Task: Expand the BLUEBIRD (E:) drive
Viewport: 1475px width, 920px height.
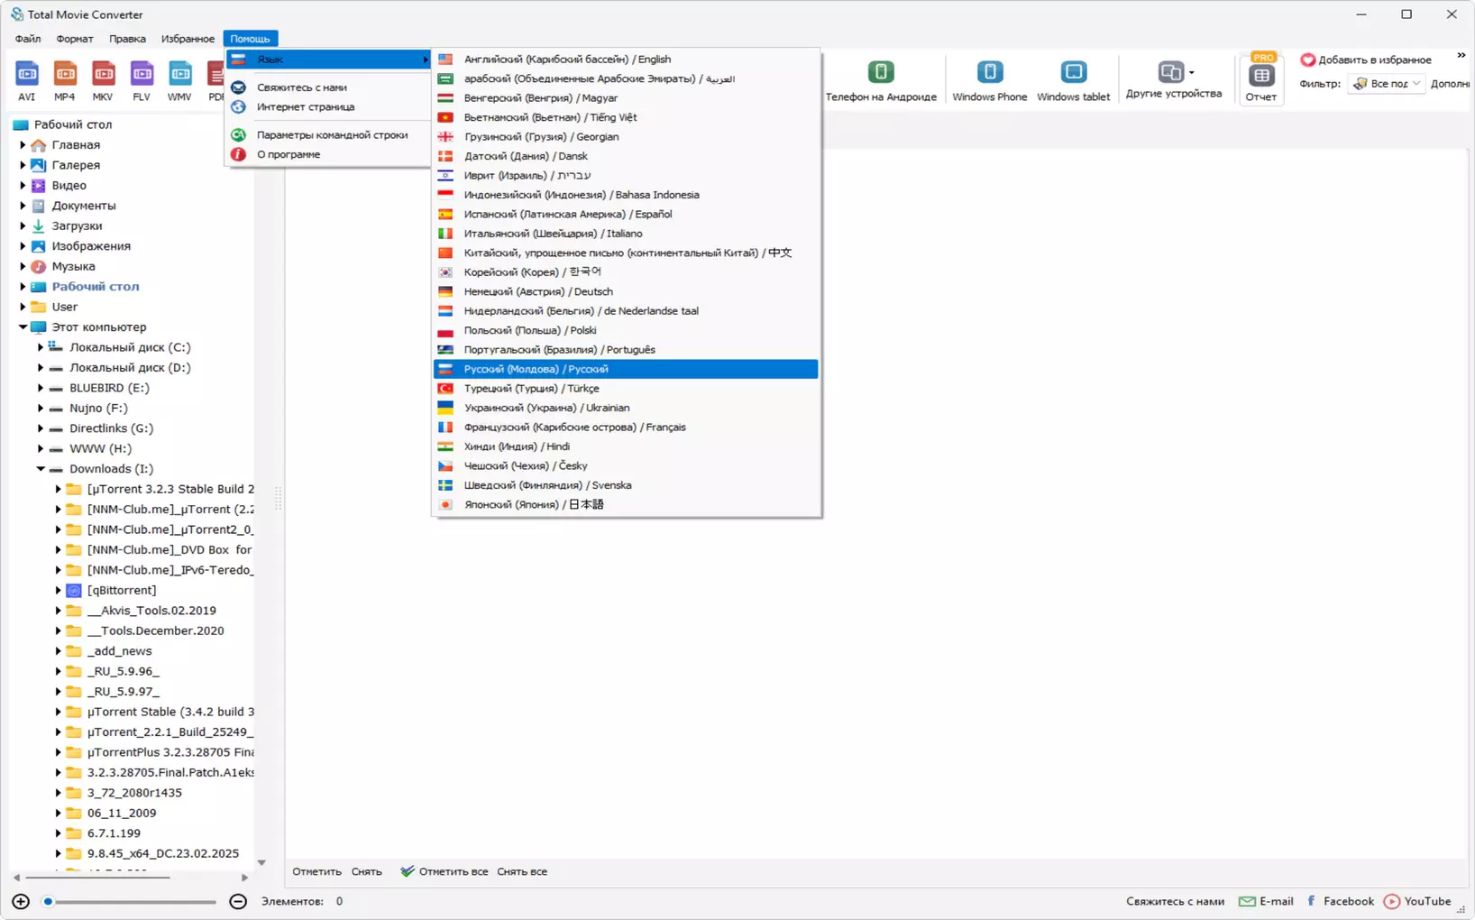Action: 41,388
